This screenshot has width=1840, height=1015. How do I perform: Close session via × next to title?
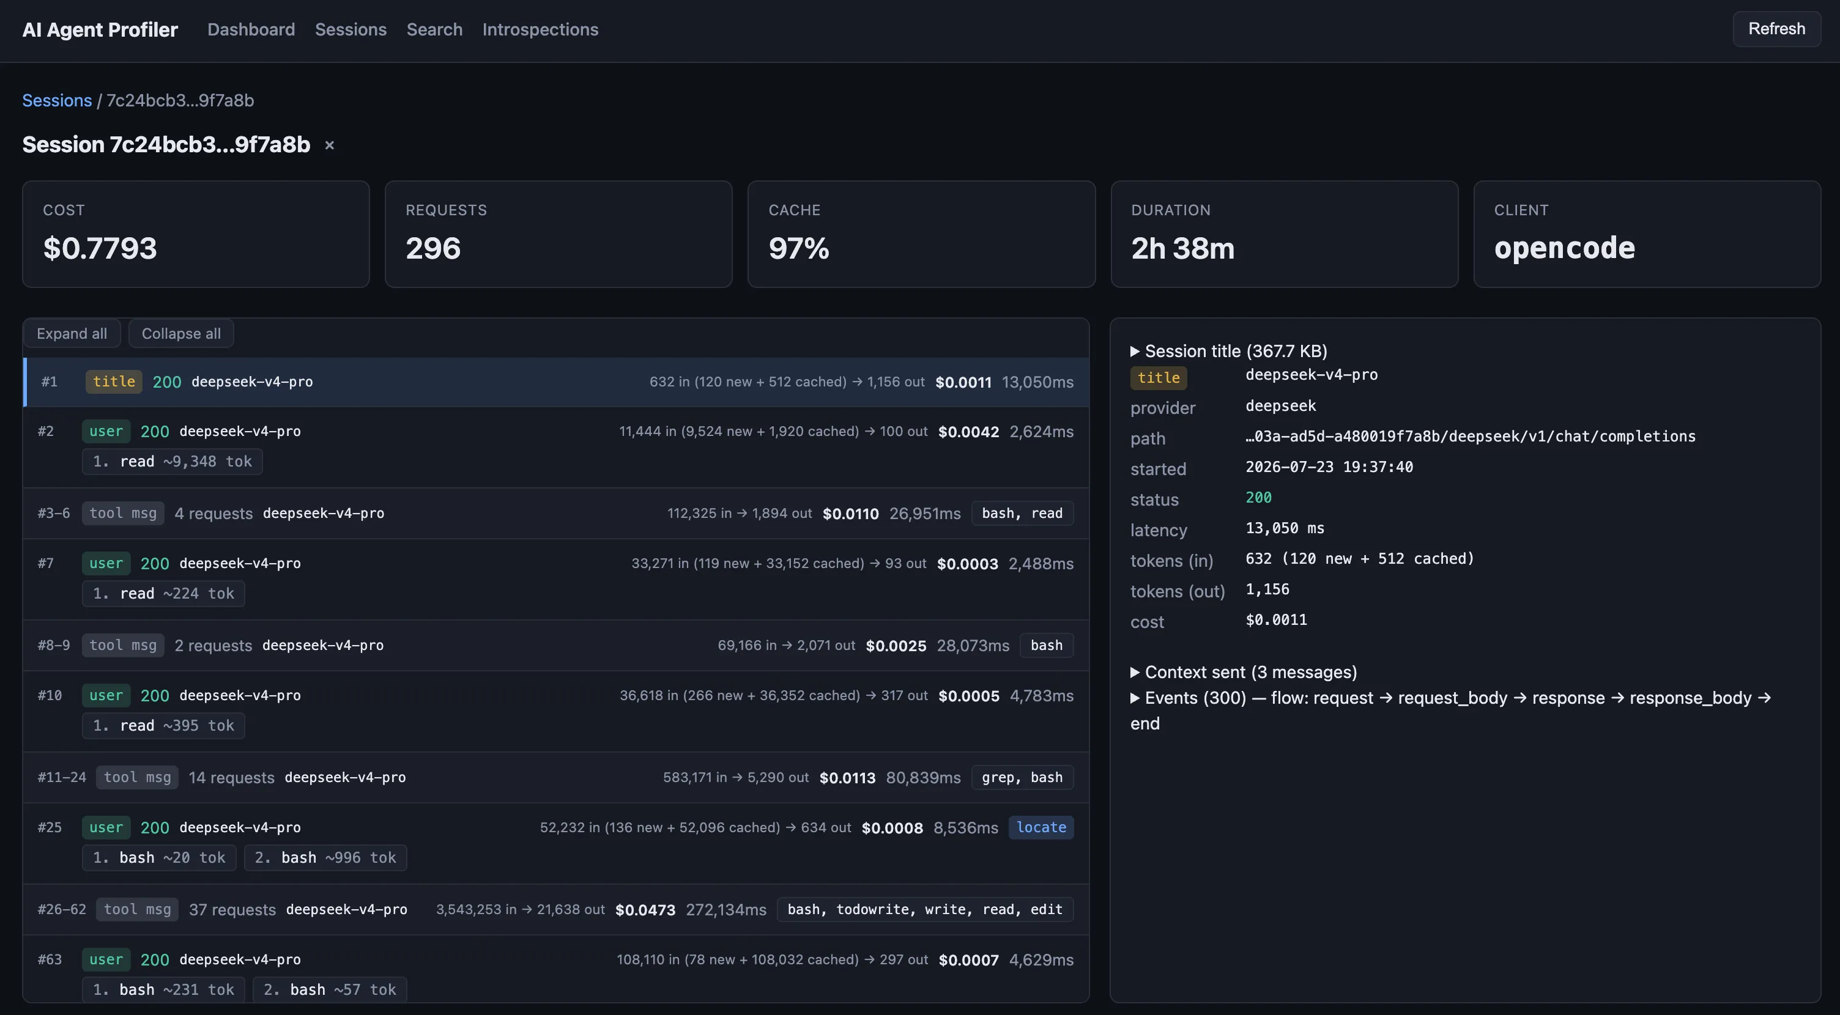(x=329, y=145)
